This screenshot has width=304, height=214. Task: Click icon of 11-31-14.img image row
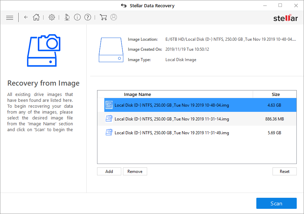(109, 118)
